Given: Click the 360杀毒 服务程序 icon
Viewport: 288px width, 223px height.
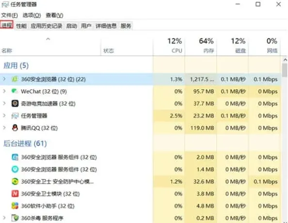Looking at the screenshot, I should point(15,218).
